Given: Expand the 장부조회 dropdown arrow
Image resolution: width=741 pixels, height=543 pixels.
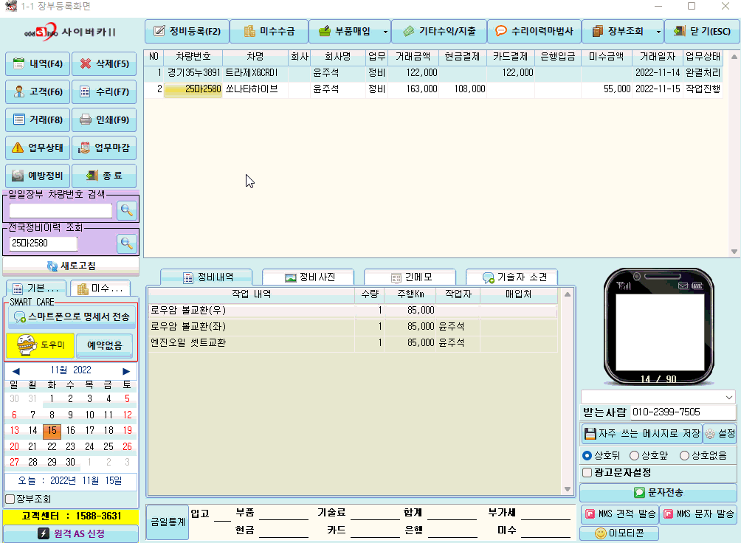Looking at the screenshot, I should (x=658, y=32).
